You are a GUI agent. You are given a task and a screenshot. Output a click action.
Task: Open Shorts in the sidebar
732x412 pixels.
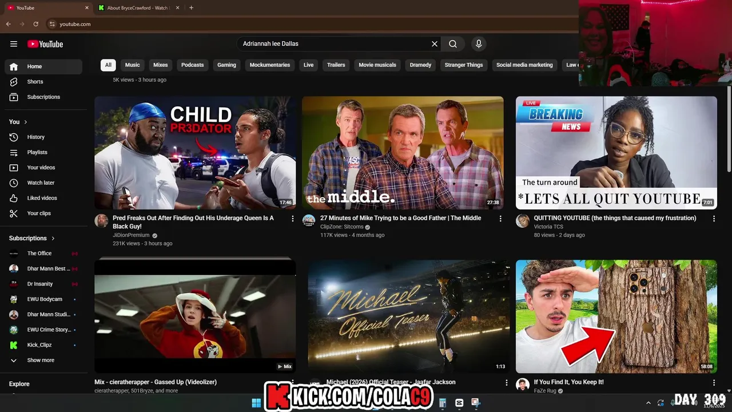[43, 82]
